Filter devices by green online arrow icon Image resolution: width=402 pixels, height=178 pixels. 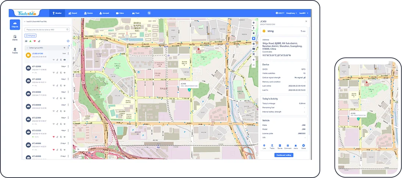click(x=30, y=41)
